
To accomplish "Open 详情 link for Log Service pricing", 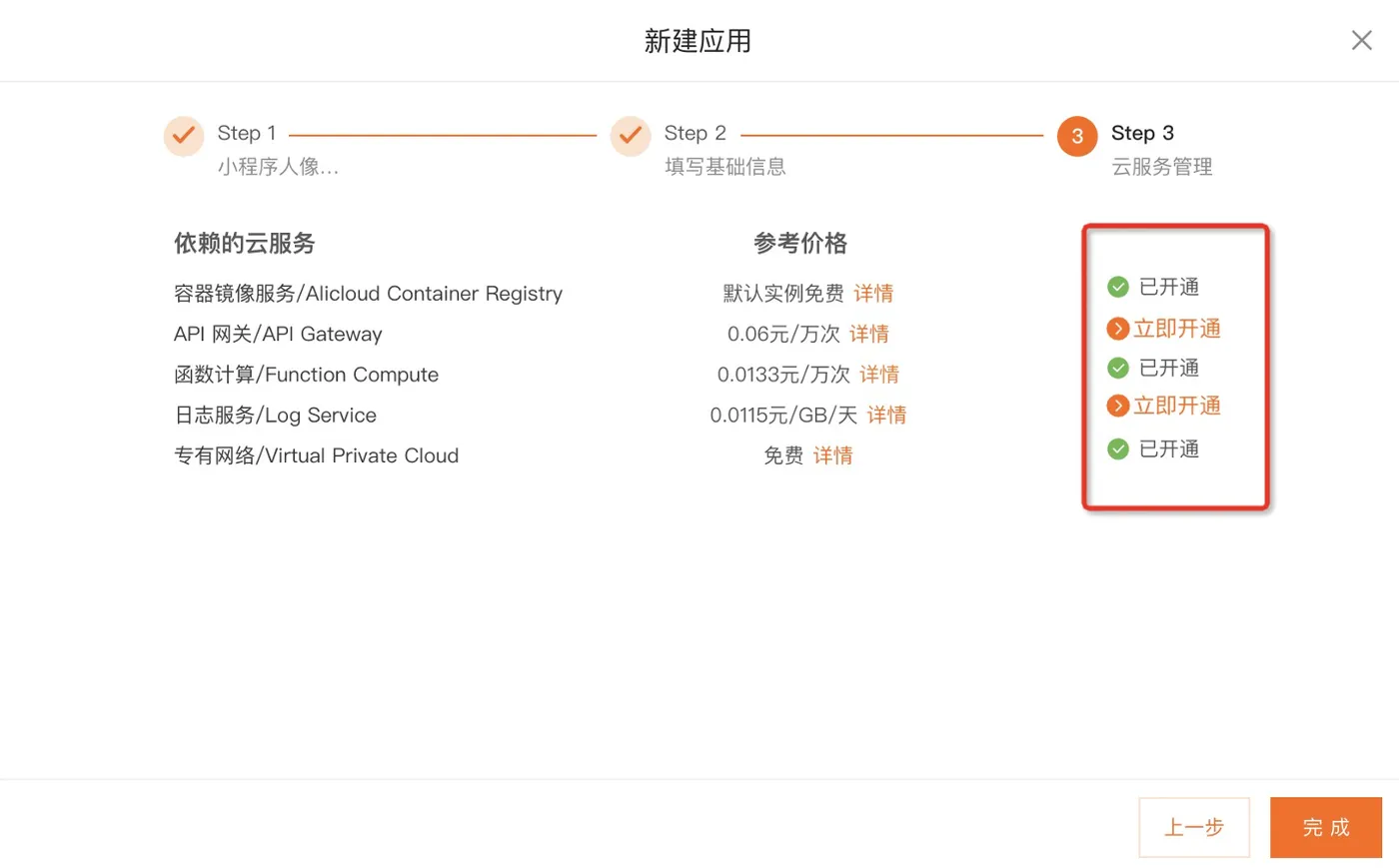I will point(886,415).
